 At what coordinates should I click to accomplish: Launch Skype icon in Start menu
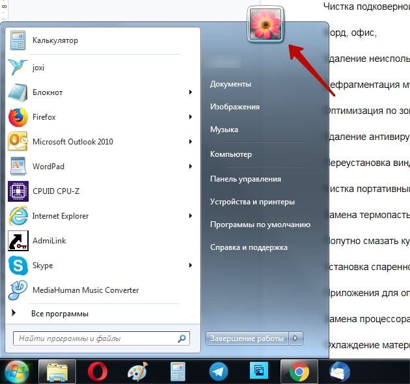coord(18,266)
